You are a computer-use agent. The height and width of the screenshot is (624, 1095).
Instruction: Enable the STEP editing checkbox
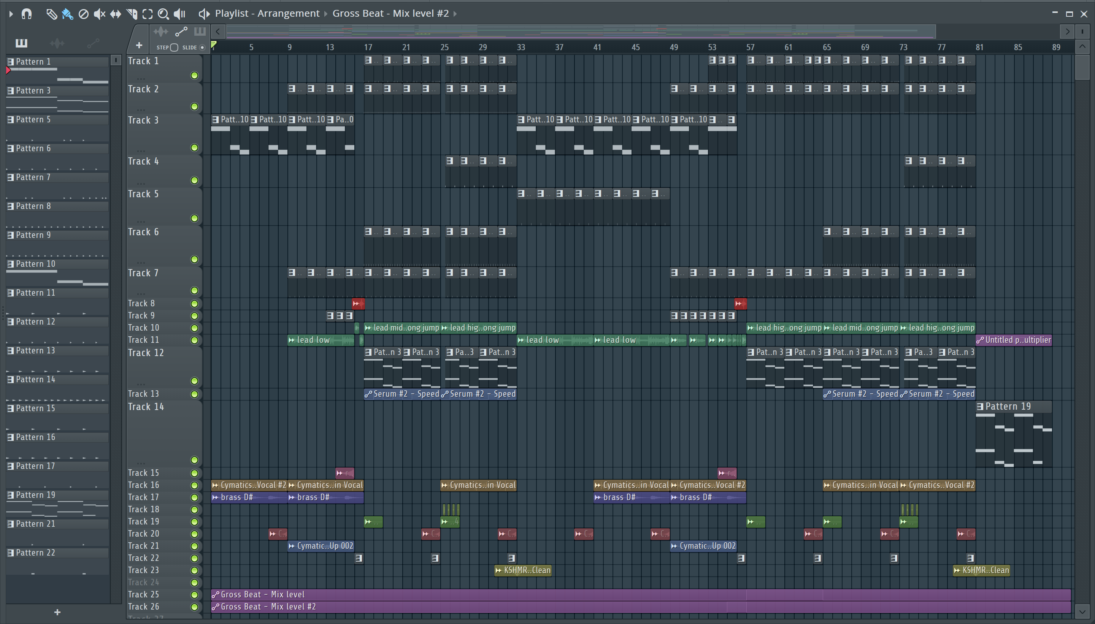[174, 47]
